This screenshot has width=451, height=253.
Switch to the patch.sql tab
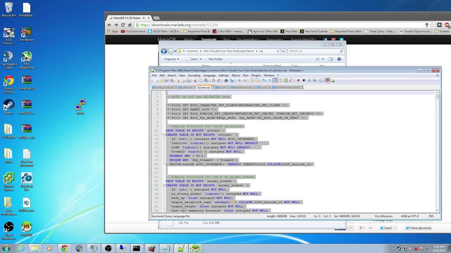[187, 87]
